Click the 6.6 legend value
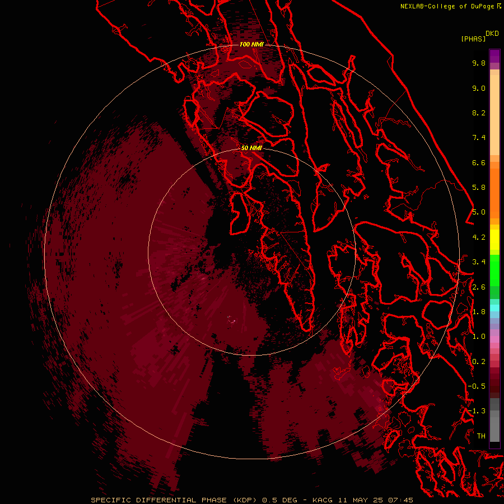This screenshot has width=504, height=504. [479, 162]
